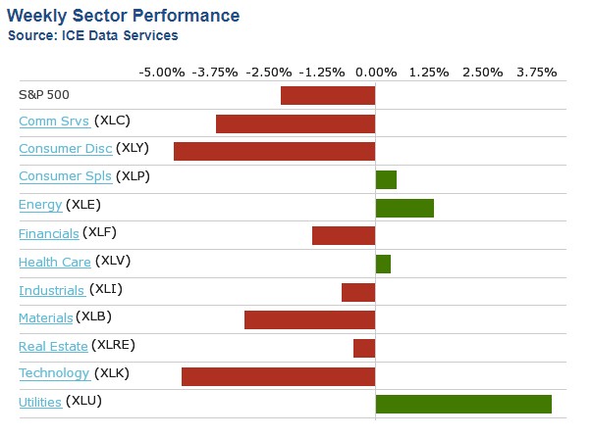Click the red Financials performance bar

344,235
